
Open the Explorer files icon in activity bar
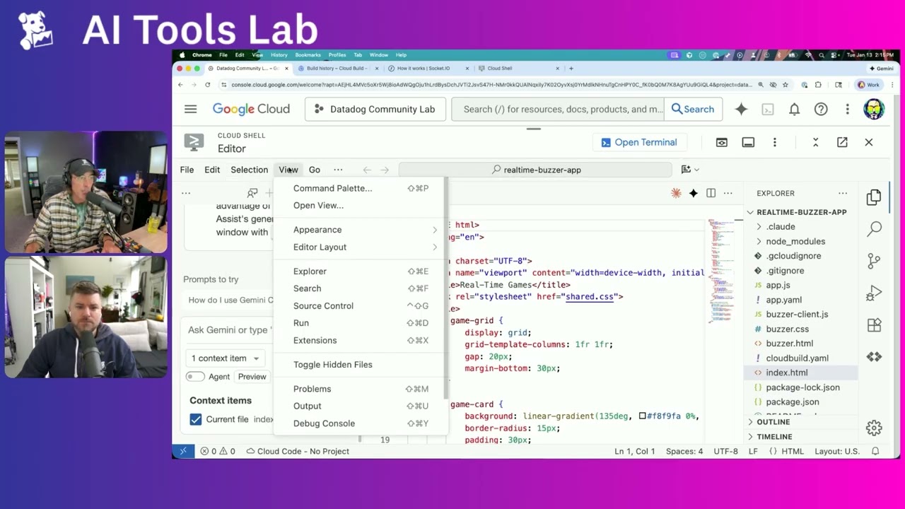[x=874, y=197]
